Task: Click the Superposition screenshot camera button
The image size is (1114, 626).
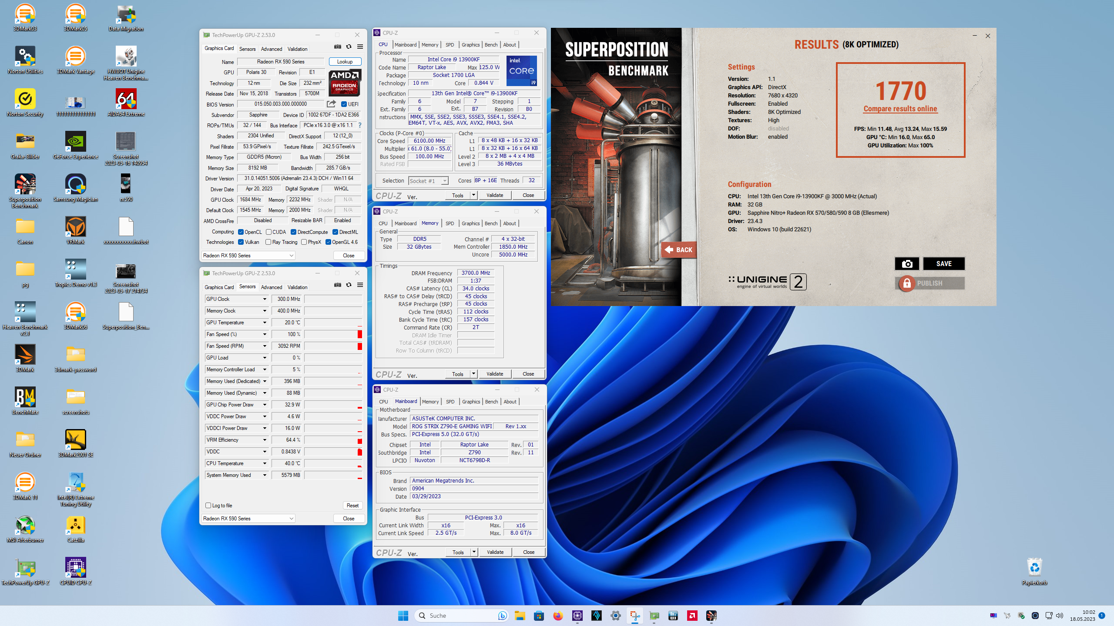Action: point(907,264)
